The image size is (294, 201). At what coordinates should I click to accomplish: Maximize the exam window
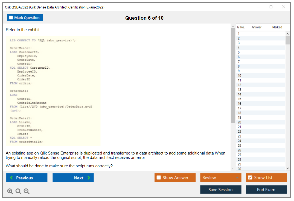coord(271,7)
